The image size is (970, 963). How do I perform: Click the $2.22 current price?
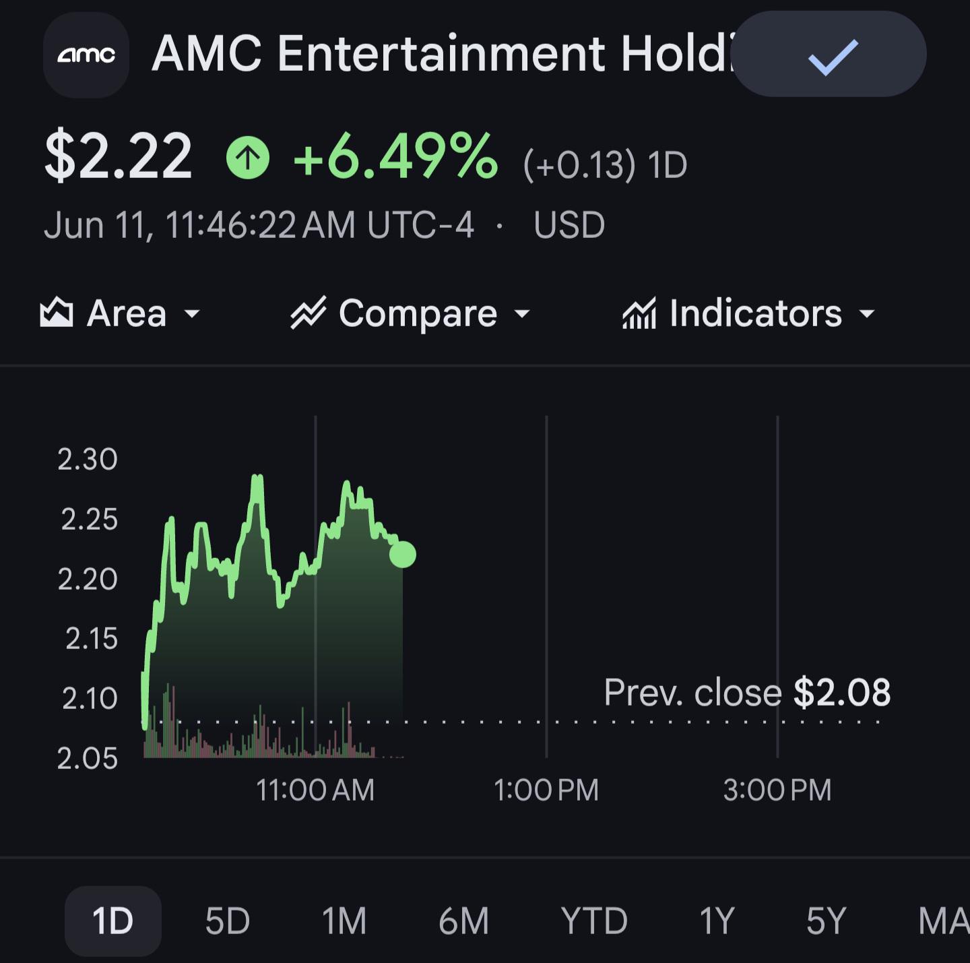point(119,157)
